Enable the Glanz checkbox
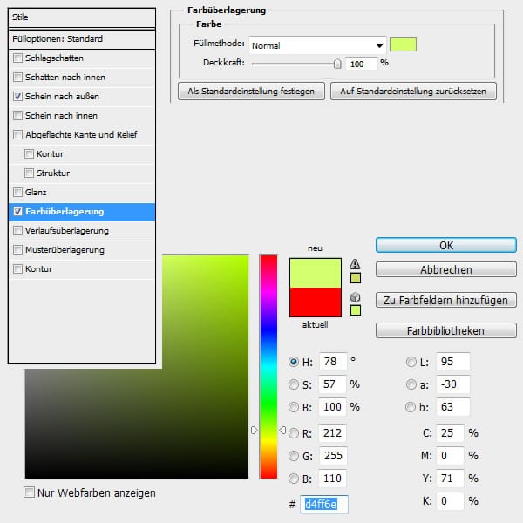The height and width of the screenshot is (523, 523). tap(17, 192)
